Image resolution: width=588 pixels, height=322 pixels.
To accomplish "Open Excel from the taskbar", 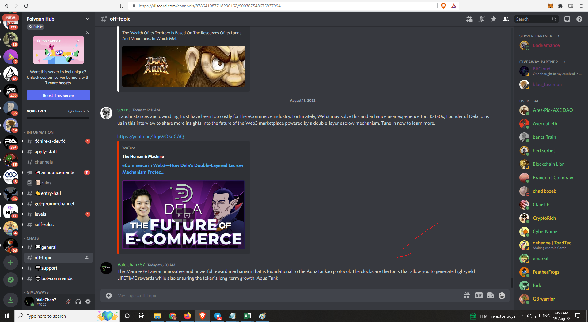I will 247,316.
